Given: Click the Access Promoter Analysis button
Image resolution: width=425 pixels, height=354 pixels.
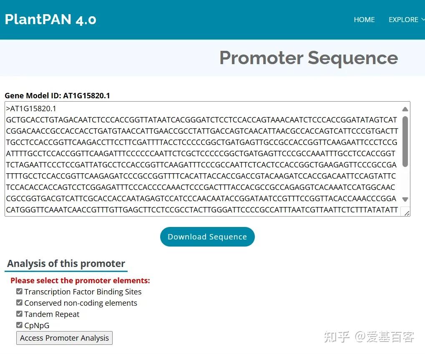Looking at the screenshot, I should [x=64, y=338].
